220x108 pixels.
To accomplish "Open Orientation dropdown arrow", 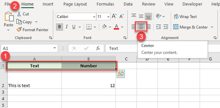I will point(164,16).
